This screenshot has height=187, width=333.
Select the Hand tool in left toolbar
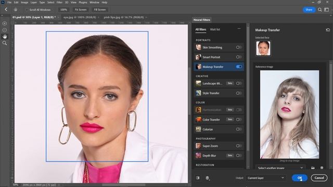click(x=5, y=37)
